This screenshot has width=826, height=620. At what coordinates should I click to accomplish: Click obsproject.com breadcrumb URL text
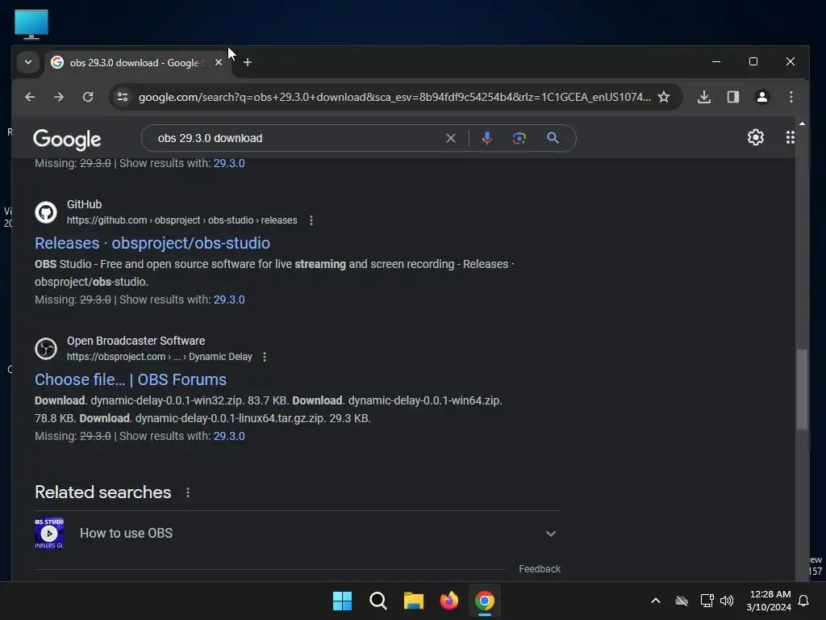[159, 357]
